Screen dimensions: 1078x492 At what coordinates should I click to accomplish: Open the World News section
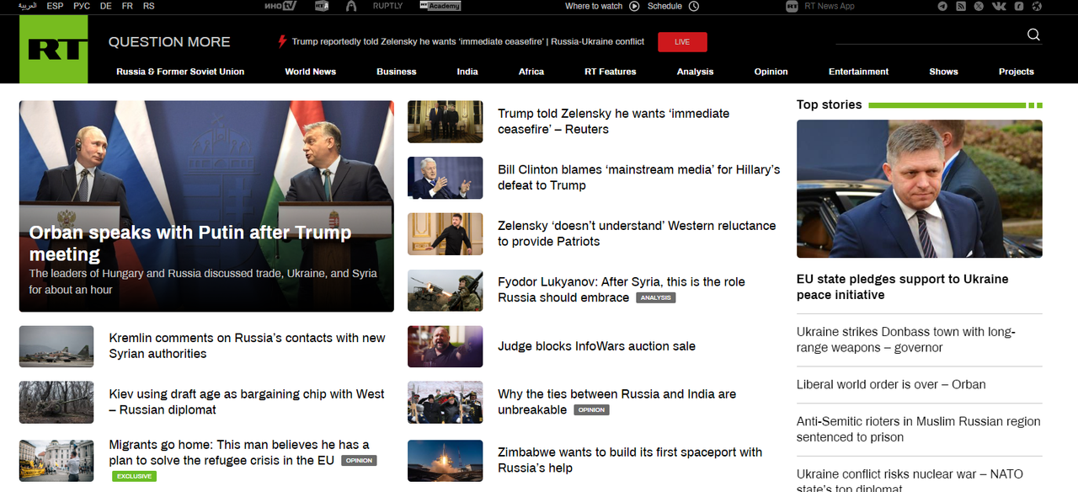pyautogui.click(x=311, y=72)
